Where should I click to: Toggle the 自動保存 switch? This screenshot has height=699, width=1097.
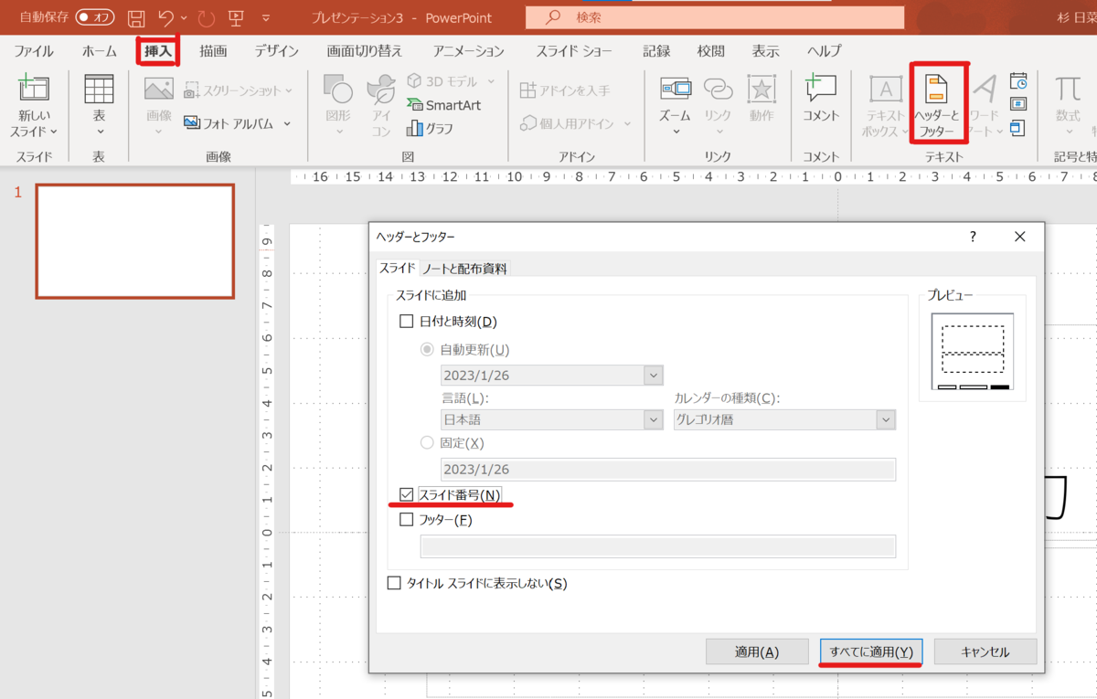pyautogui.click(x=94, y=17)
